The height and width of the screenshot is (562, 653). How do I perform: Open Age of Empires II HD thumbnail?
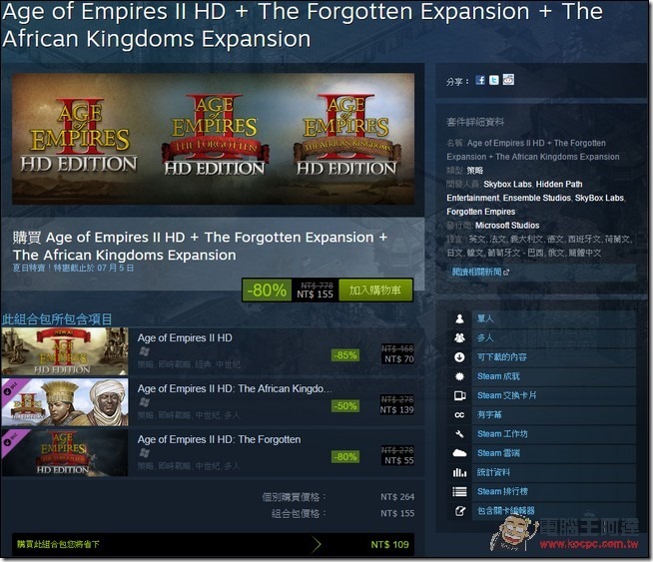pyautogui.click(x=65, y=351)
